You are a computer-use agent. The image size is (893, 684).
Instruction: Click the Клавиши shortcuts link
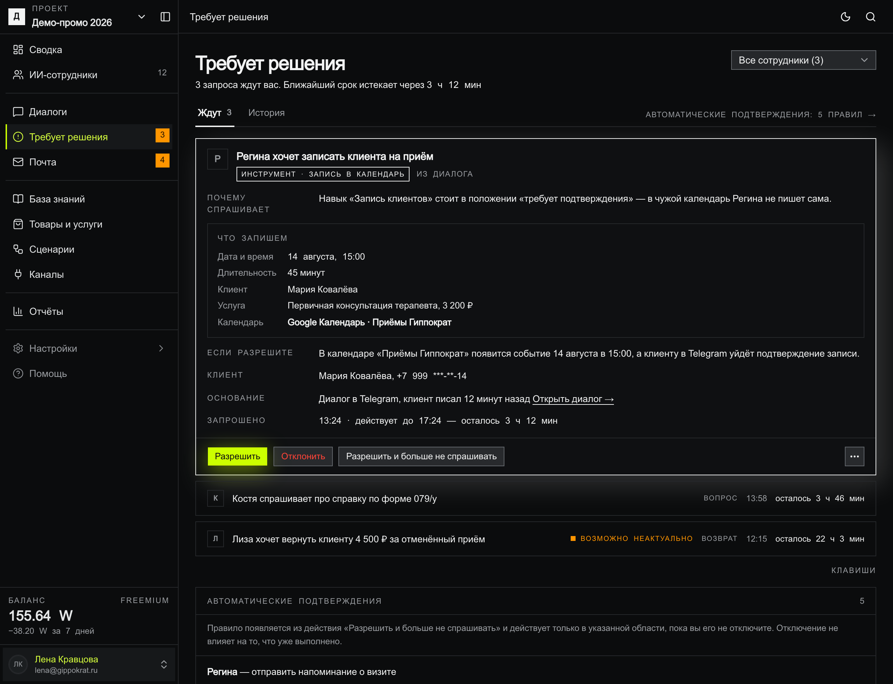point(853,570)
